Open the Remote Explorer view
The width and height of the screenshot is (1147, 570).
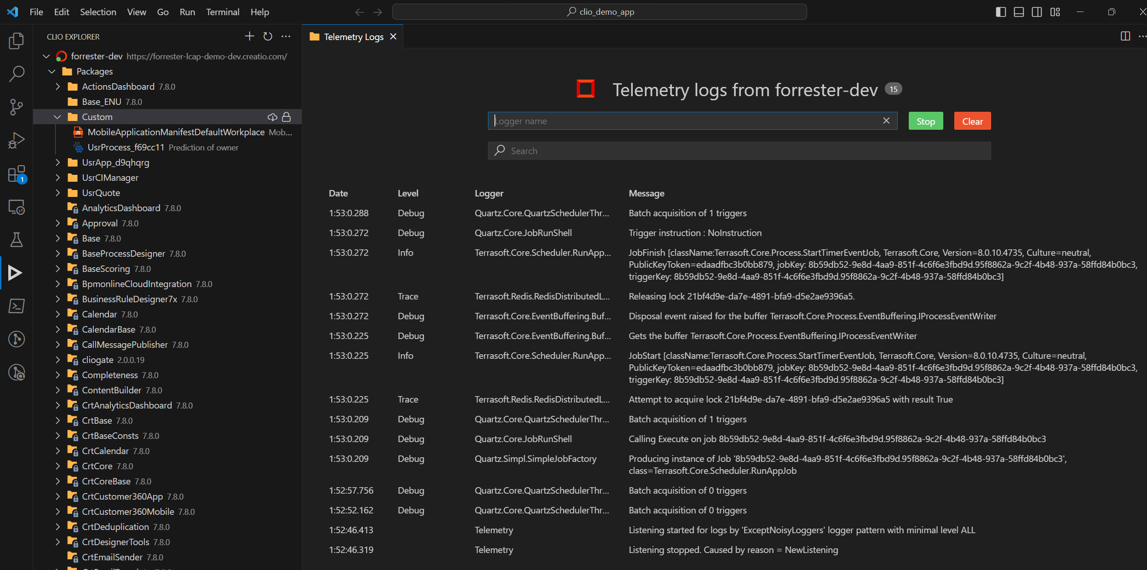[17, 207]
